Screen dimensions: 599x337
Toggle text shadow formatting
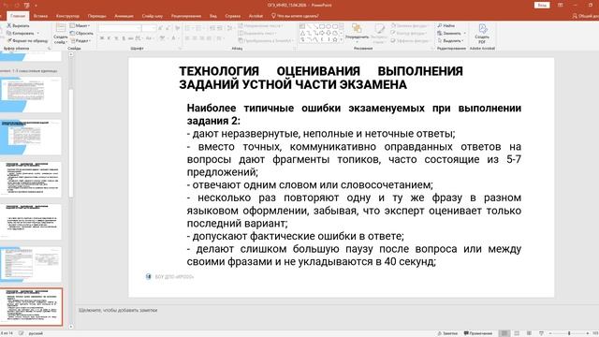[x=124, y=38]
